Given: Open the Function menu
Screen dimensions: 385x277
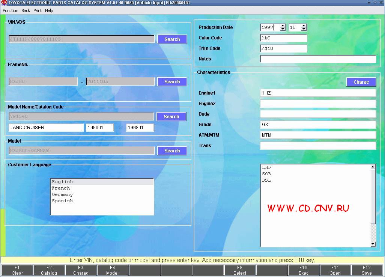Looking at the screenshot, I should click(10, 11).
